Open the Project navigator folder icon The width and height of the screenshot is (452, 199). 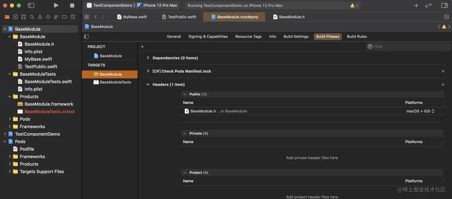[x=7, y=17]
